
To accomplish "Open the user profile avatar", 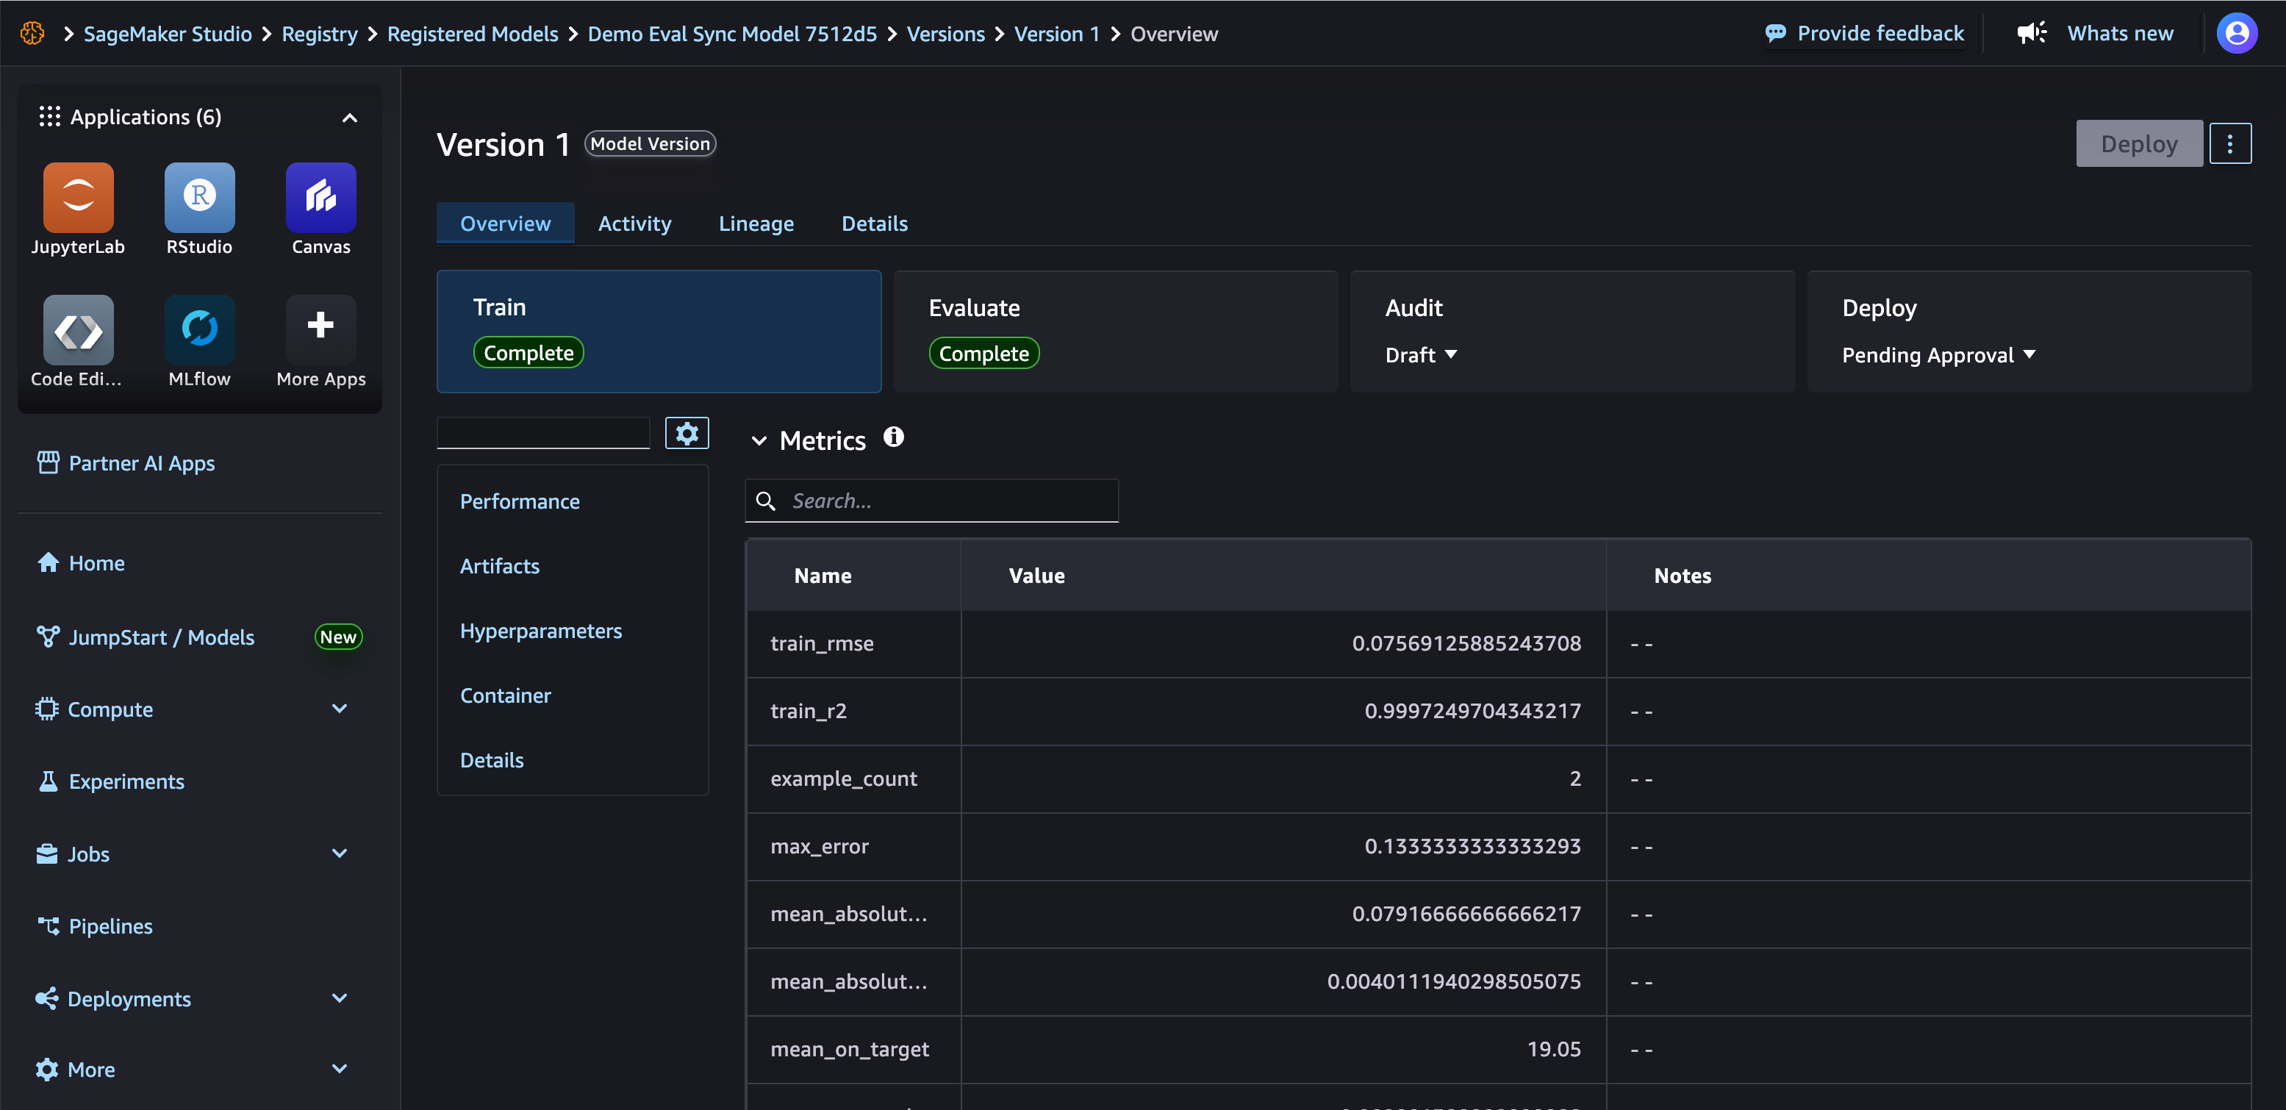I will [2236, 34].
